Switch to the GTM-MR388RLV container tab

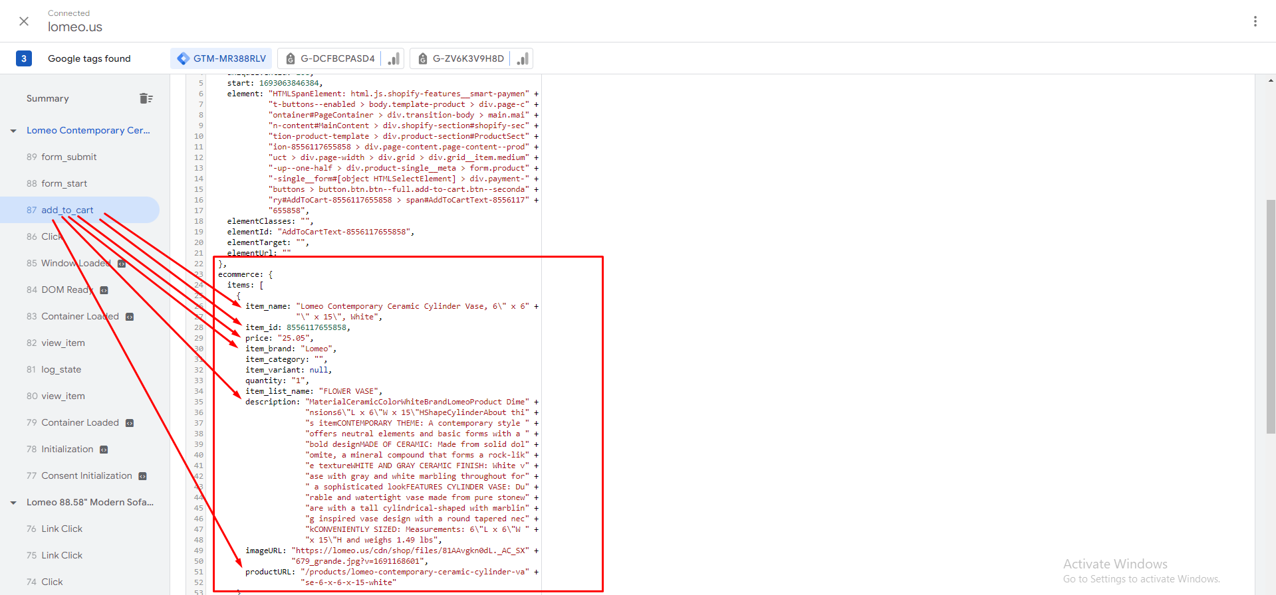[x=221, y=58]
